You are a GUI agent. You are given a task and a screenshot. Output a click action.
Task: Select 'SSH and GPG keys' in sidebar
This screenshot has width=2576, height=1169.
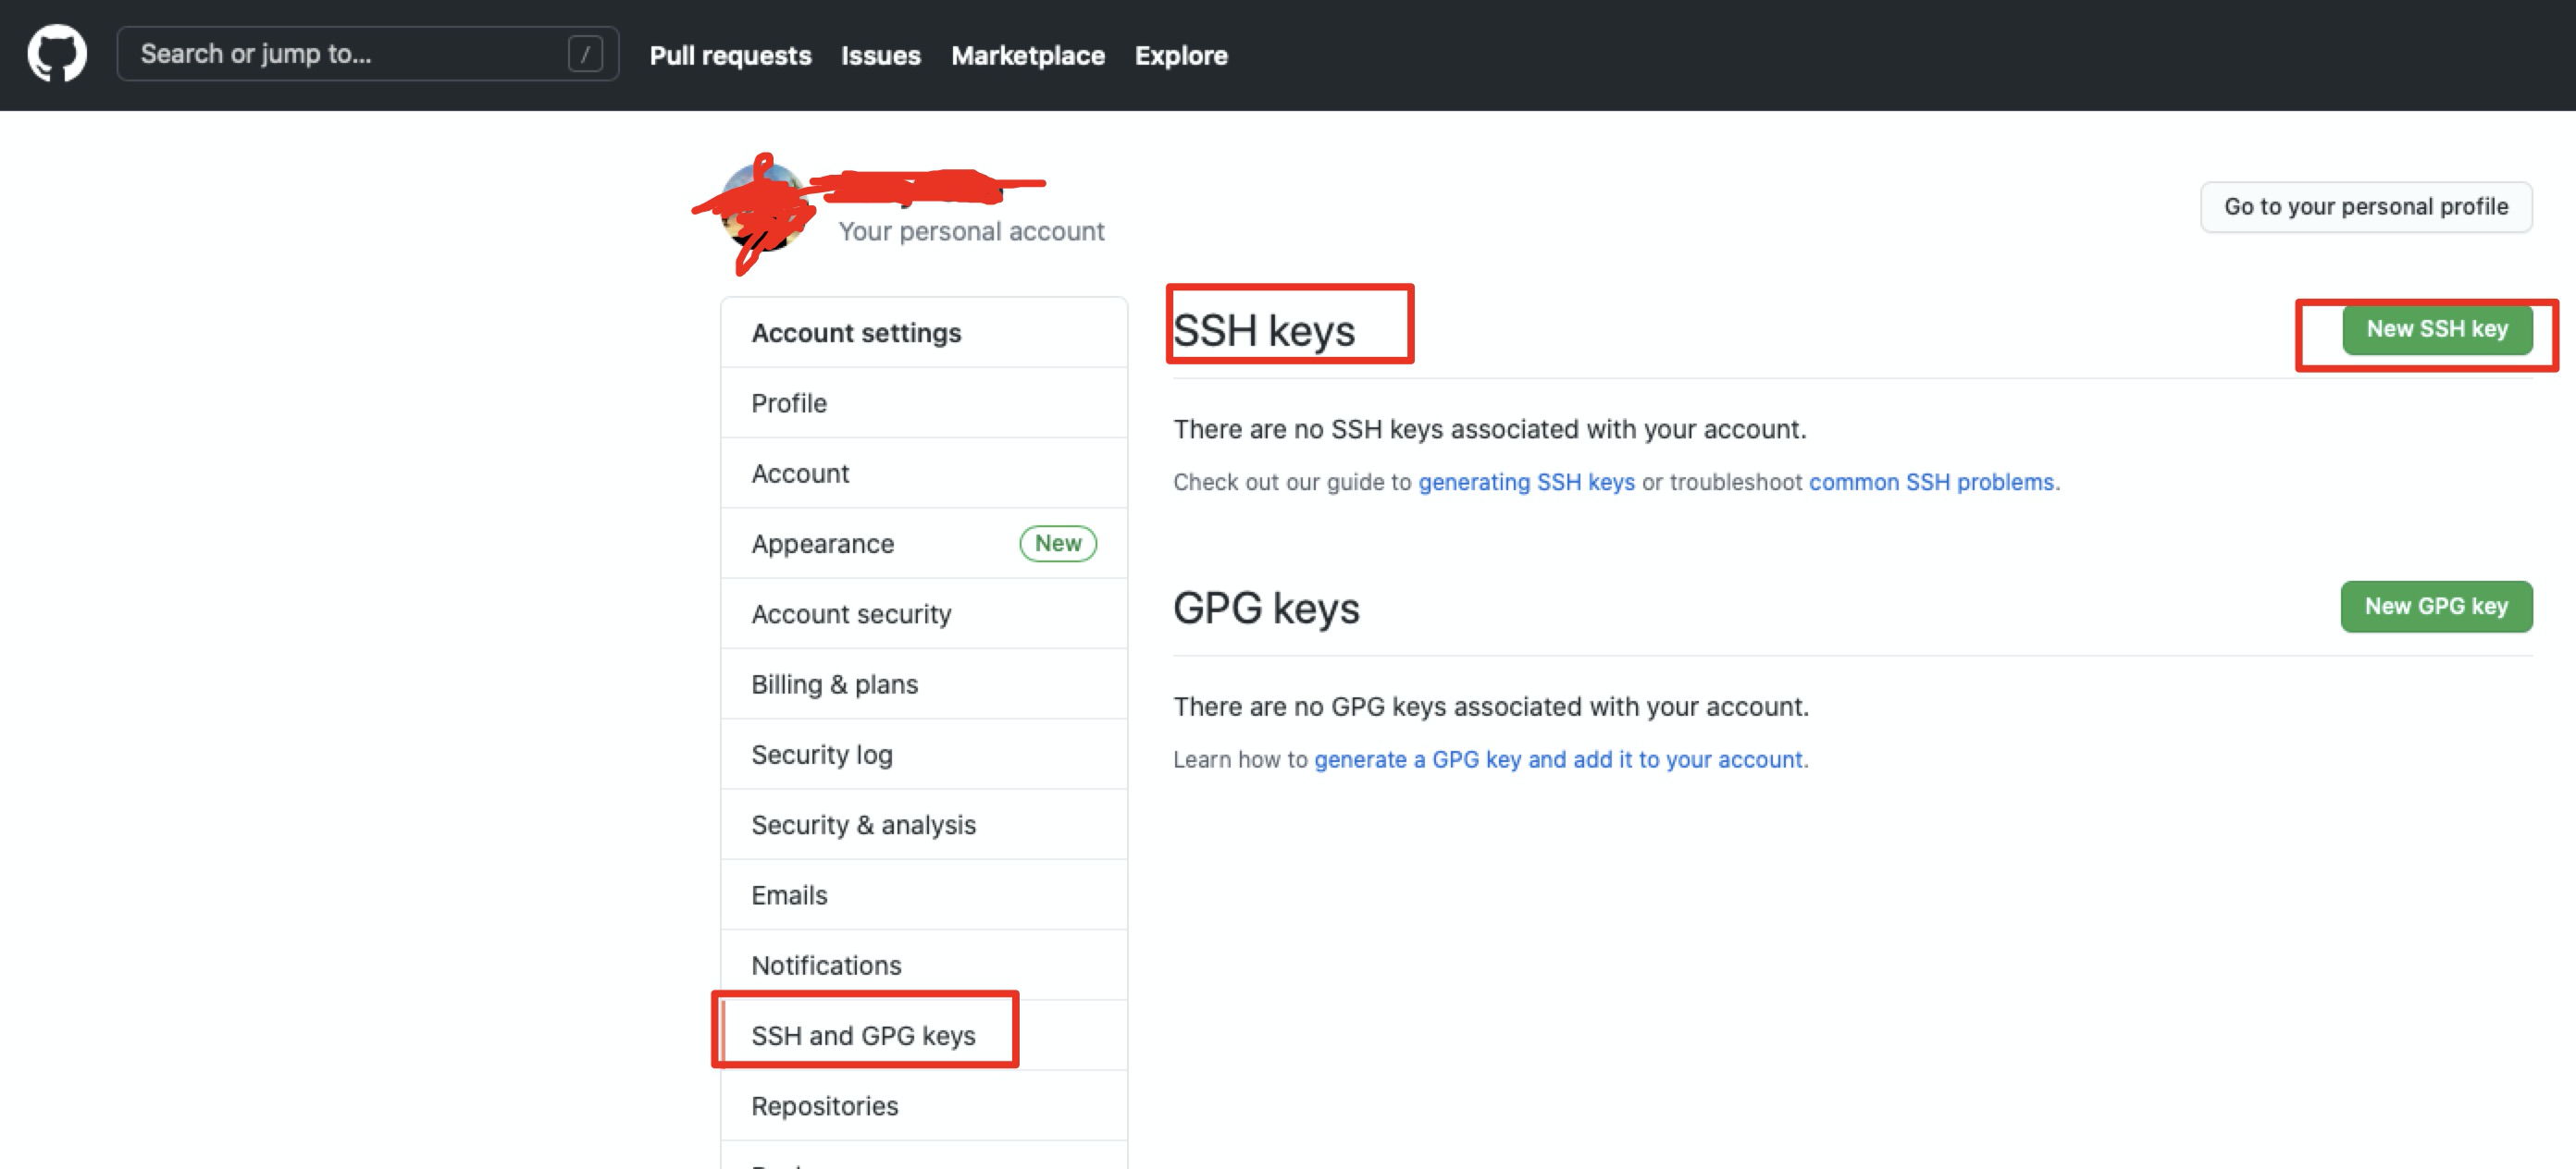924,1035
